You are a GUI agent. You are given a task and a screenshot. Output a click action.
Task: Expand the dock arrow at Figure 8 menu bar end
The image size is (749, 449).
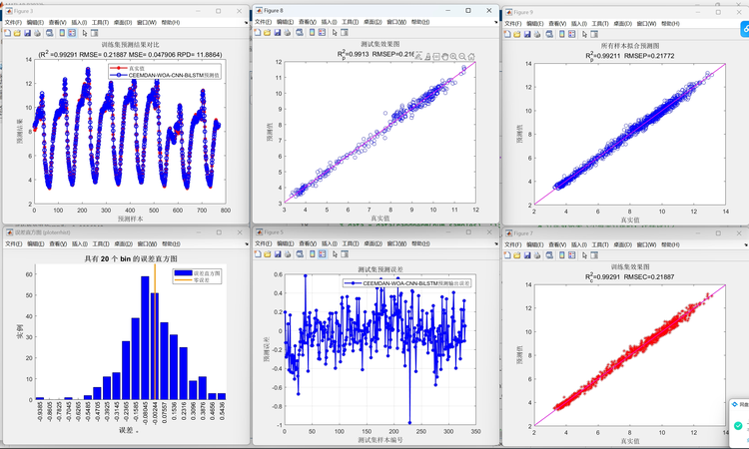(x=496, y=22)
